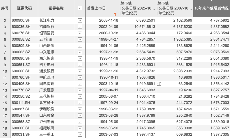Click the stock name 格力电器

pyautogui.click(x=47, y=65)
